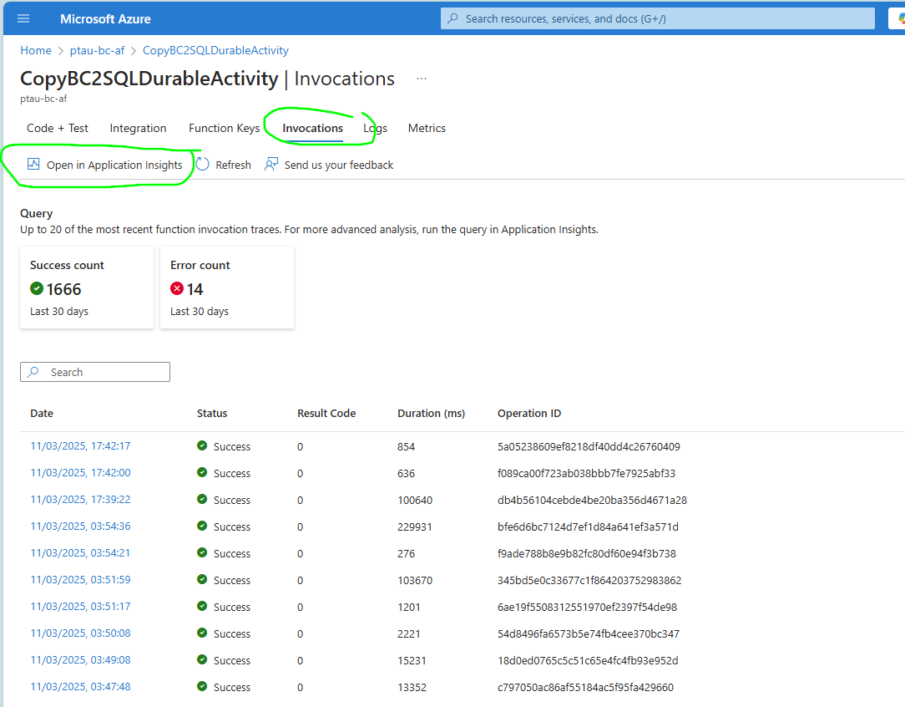
Task: Click the magnifier icon in invocation Search box
Action: [33, 372]
